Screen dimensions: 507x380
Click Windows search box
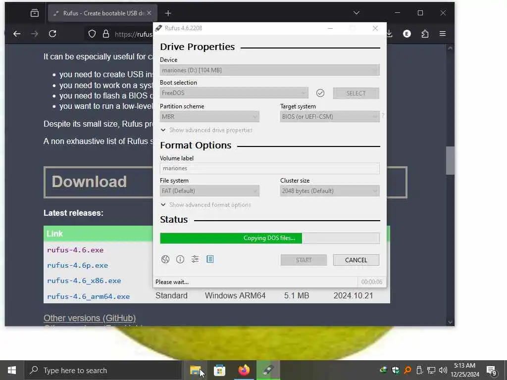coord(103,370)
